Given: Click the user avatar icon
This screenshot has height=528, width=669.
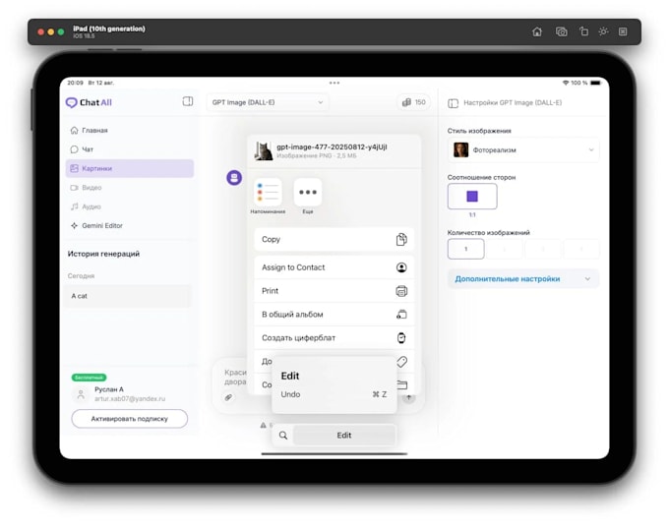Looking at the screenshot, I should (81, 394).
